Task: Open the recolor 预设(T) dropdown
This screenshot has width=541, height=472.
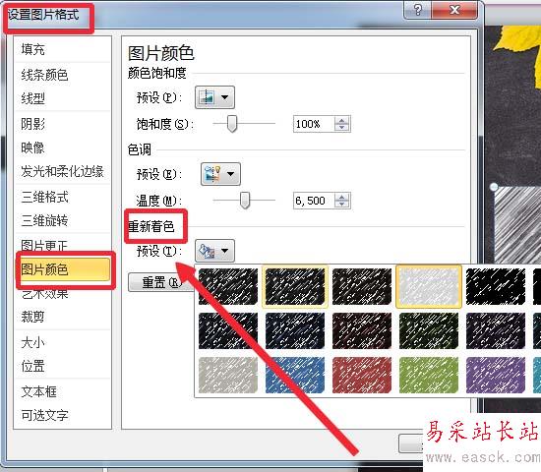Action: tap(214, 251)
